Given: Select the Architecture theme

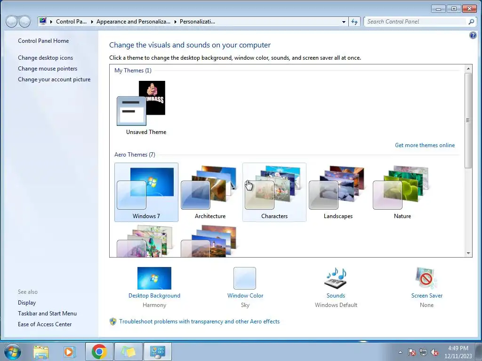Looking at the screenshot, I should (x=210, y=192).
